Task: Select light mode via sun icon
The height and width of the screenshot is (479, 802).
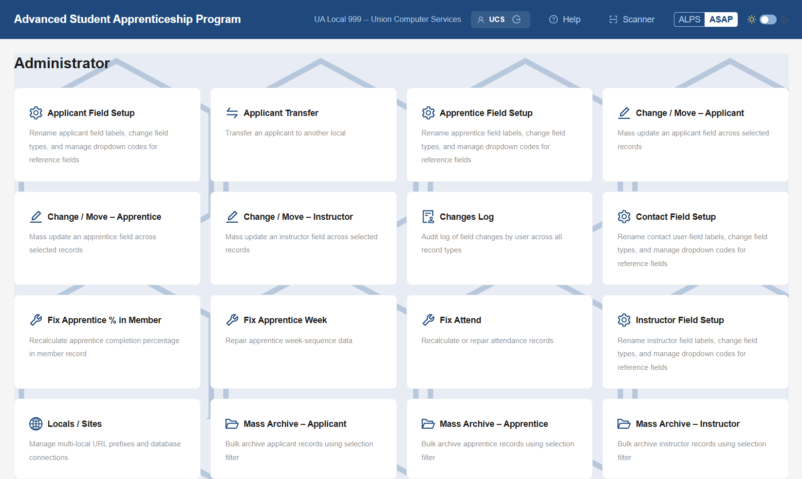Action: tap(752, 19)
